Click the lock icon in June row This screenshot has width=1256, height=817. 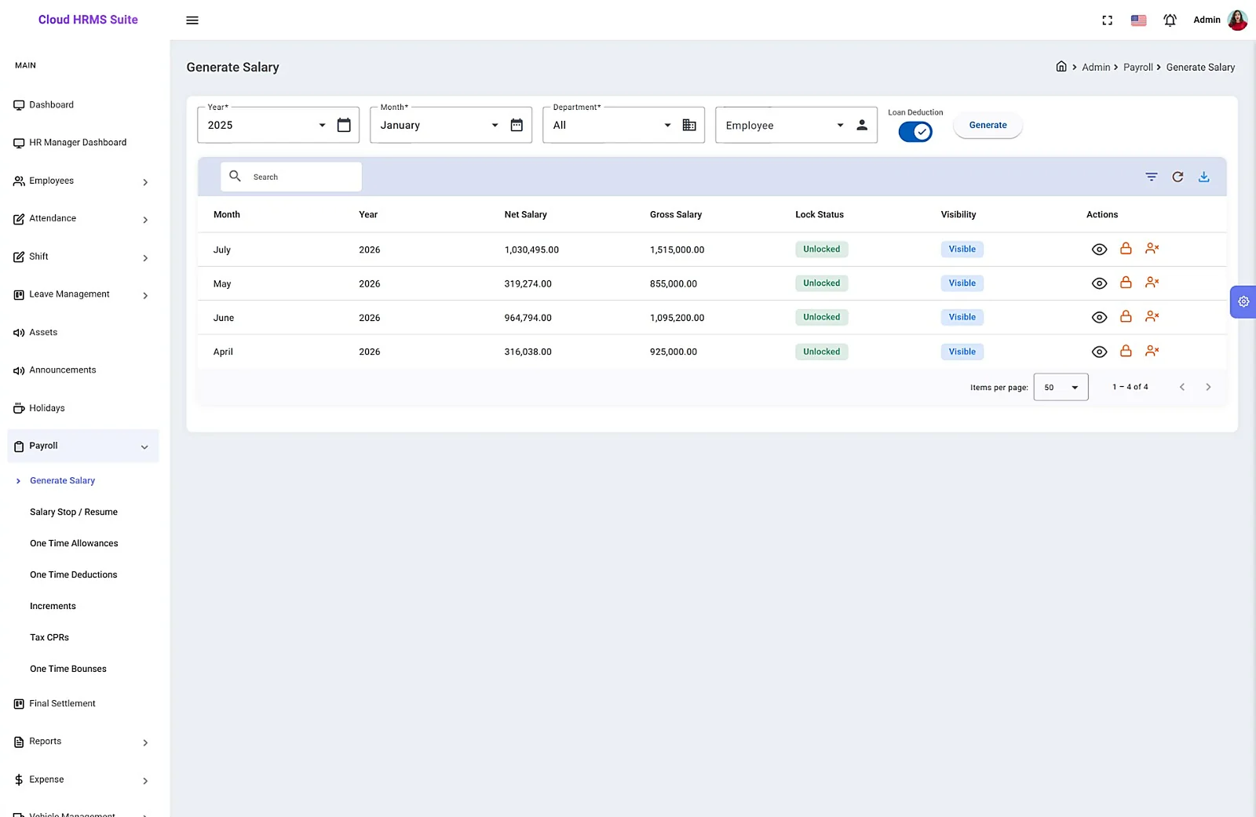(x=1126, y=317)
